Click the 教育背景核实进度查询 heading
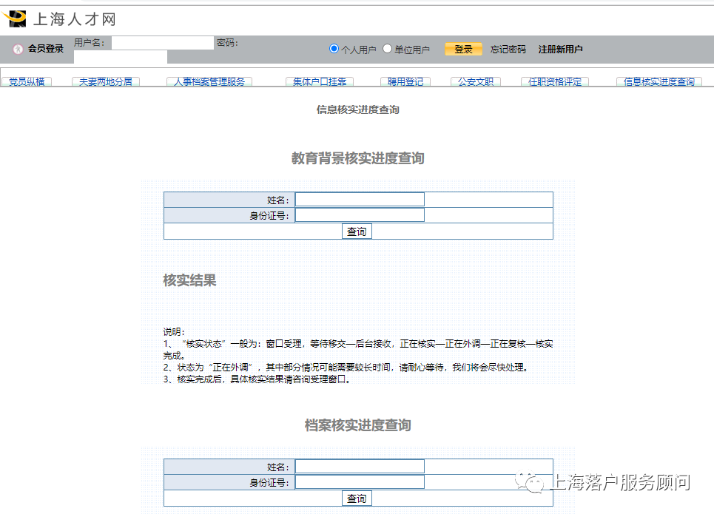This screenshot has width=714, height=514. point(358,158)
